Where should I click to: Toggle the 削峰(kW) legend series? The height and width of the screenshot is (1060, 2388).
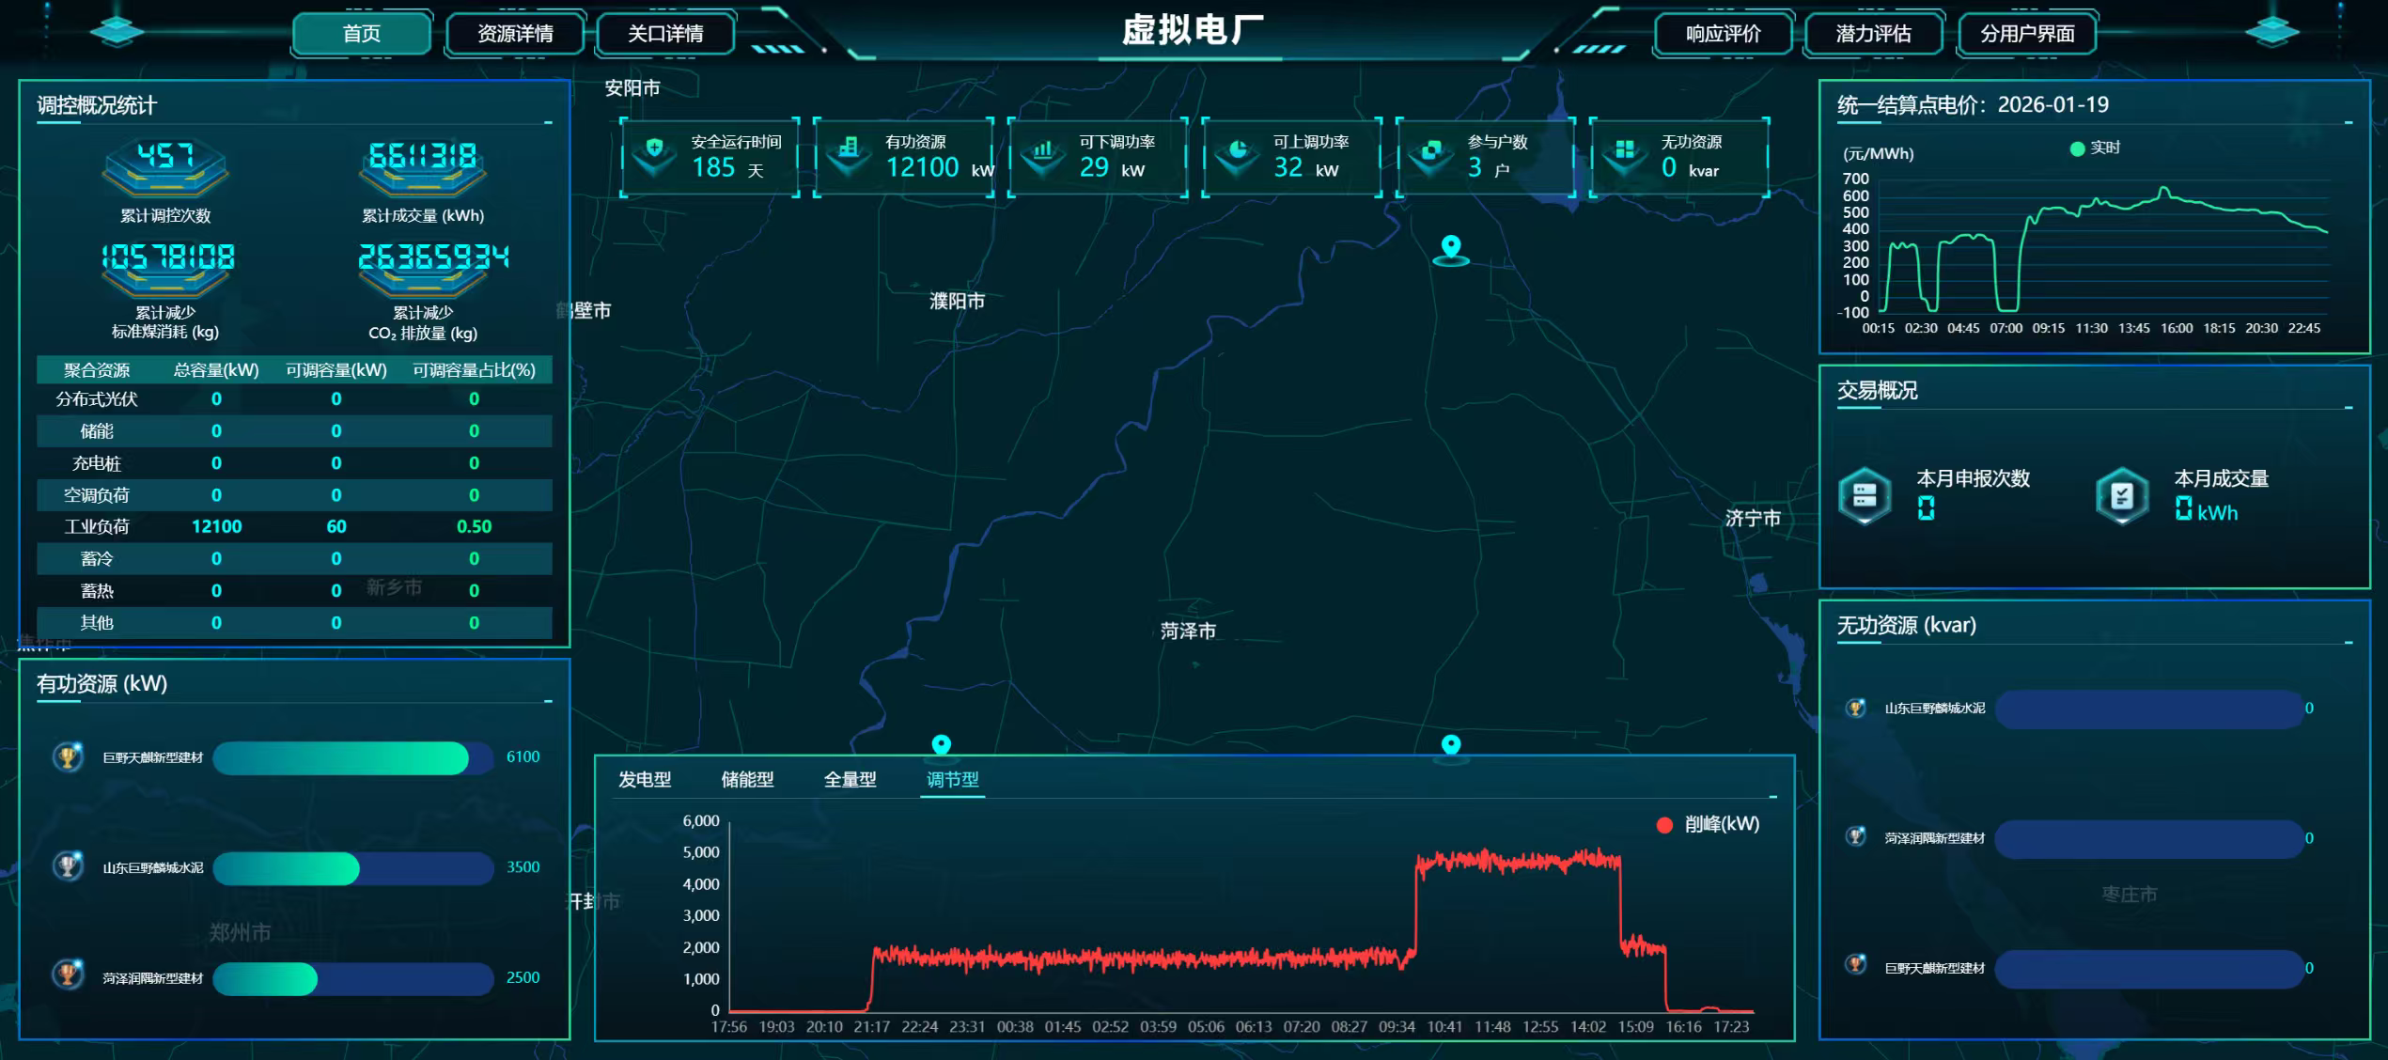tap(1709, 825)
